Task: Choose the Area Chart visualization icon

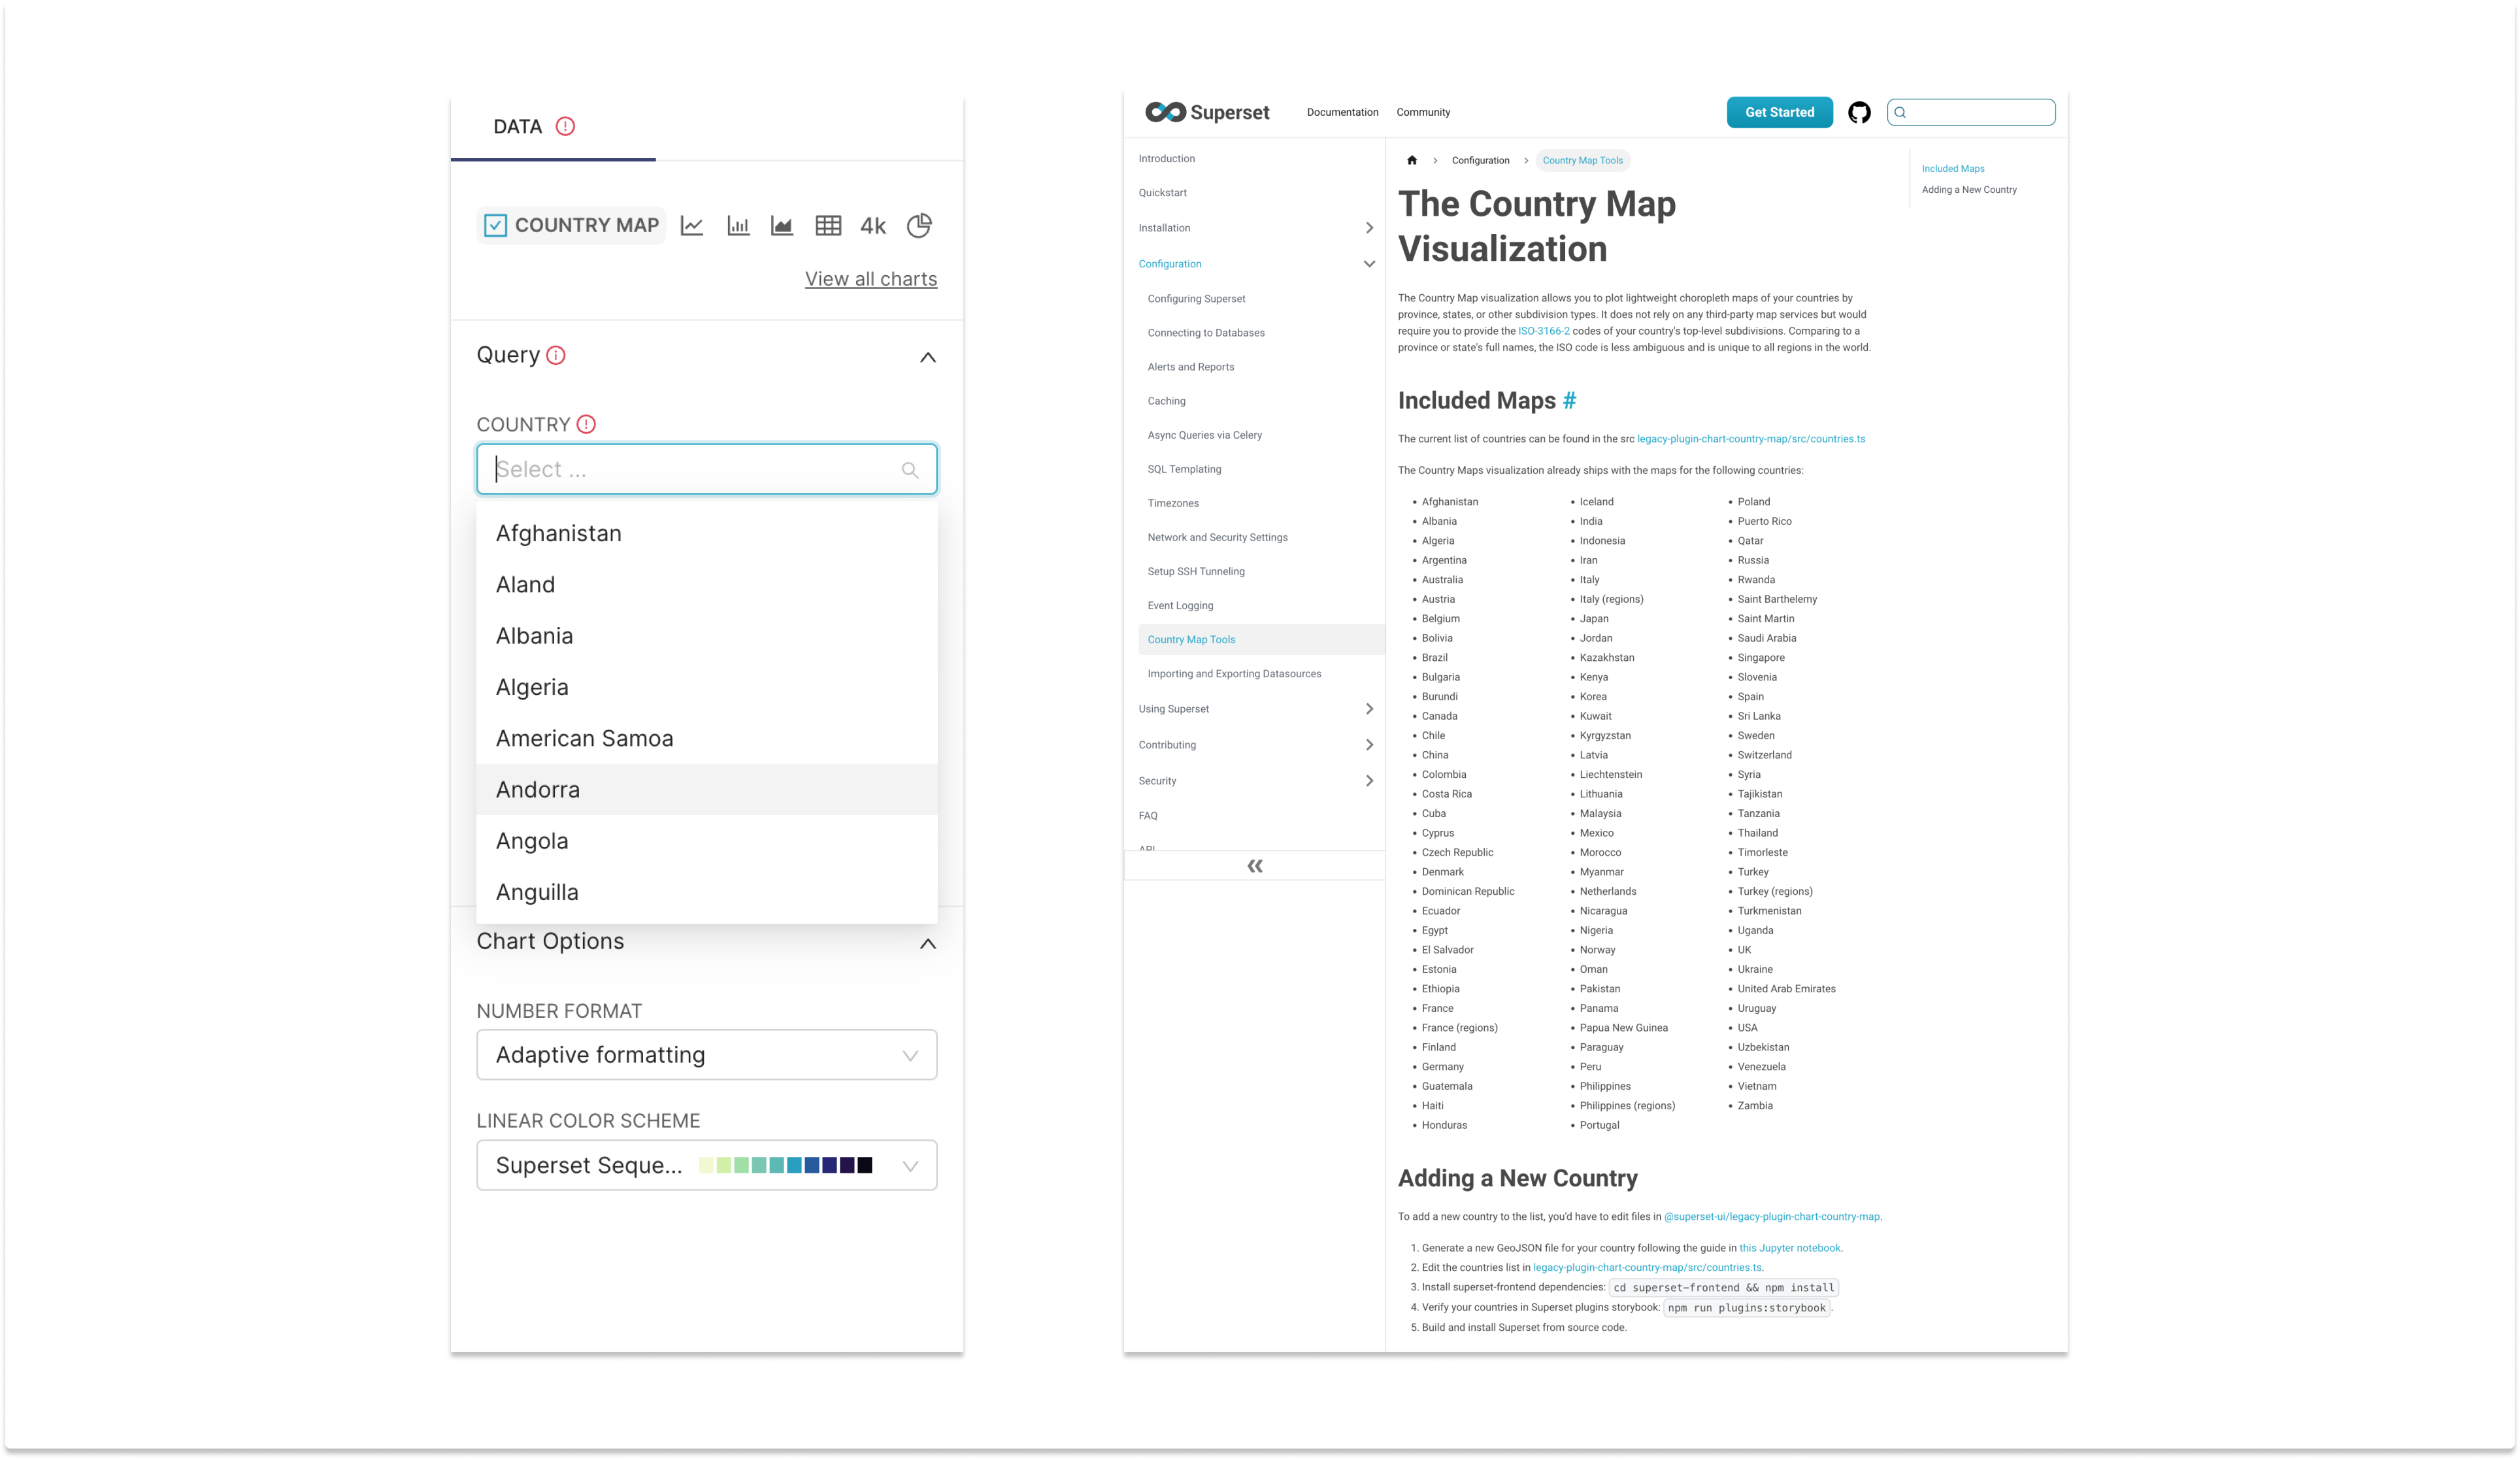Action: pos(782,225)
